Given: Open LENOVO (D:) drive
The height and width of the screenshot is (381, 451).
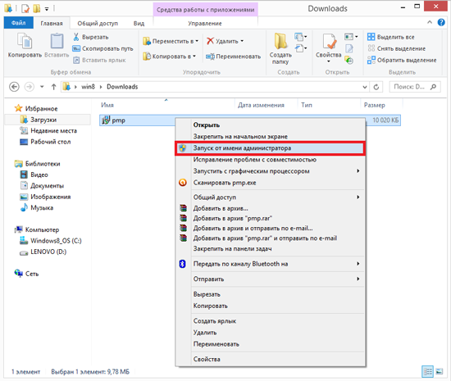Looking at the screenshot, I should click(43, 252).
